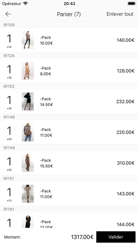138x246 pixels.
Task: Select the 232.00€ price row
Action: 69,102
